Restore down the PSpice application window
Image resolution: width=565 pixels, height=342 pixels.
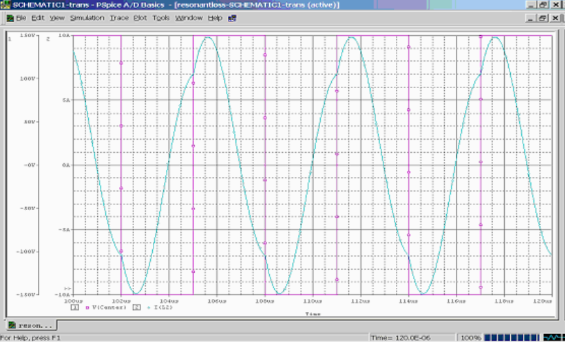click(x=543, y=5)
